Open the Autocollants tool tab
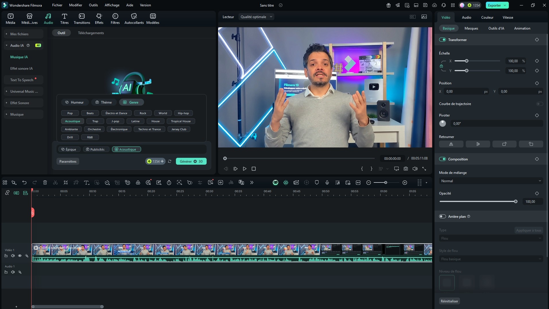Image resolution: width=549 pixels, height=309 pixels. 134,19
